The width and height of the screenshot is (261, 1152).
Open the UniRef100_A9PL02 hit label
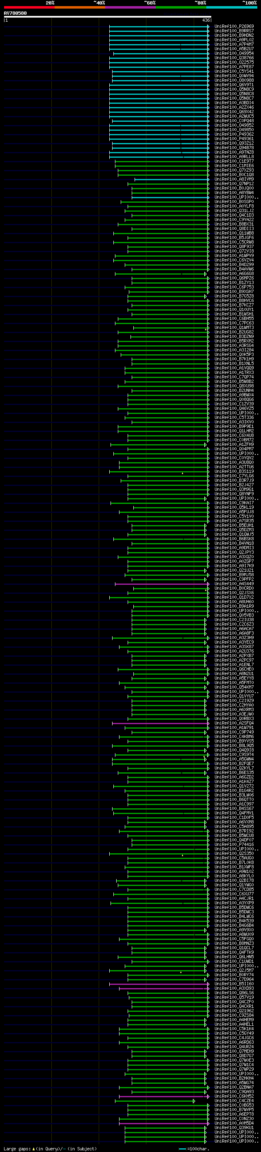[x=234, y=40]
